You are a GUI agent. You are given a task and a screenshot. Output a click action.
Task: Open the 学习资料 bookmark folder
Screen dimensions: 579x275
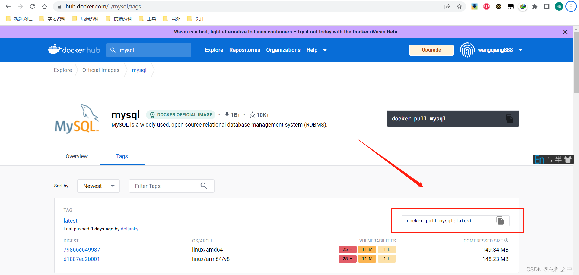tap(52, 19)
